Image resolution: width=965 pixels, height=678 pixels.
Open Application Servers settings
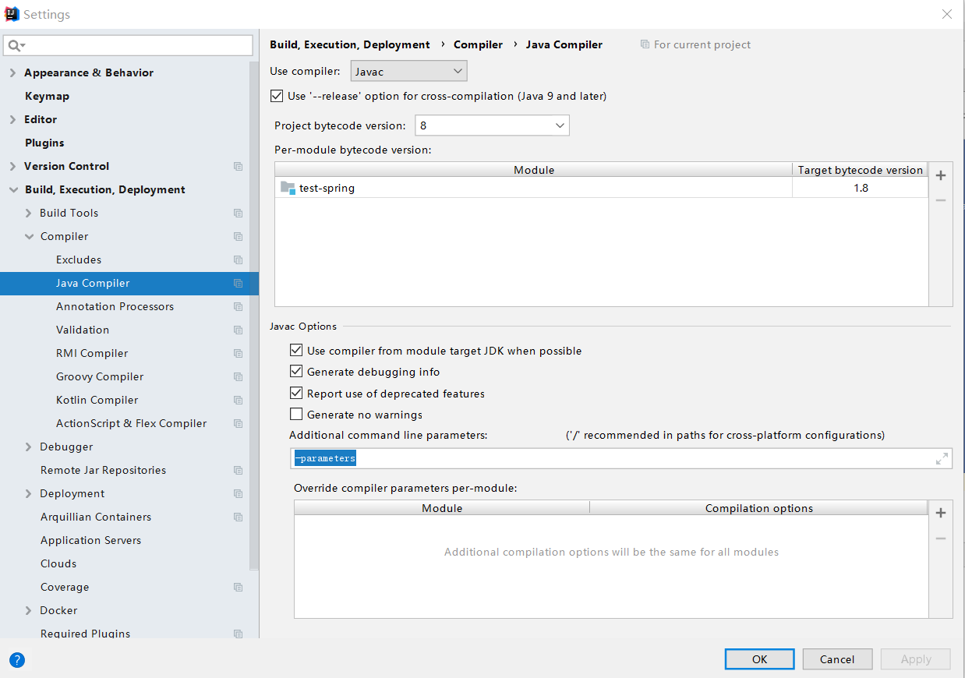click(90, 540)
